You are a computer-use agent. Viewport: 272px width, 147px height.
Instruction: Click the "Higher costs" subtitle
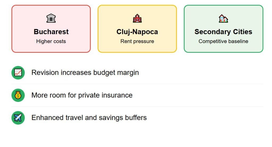[x=51, y=41]
